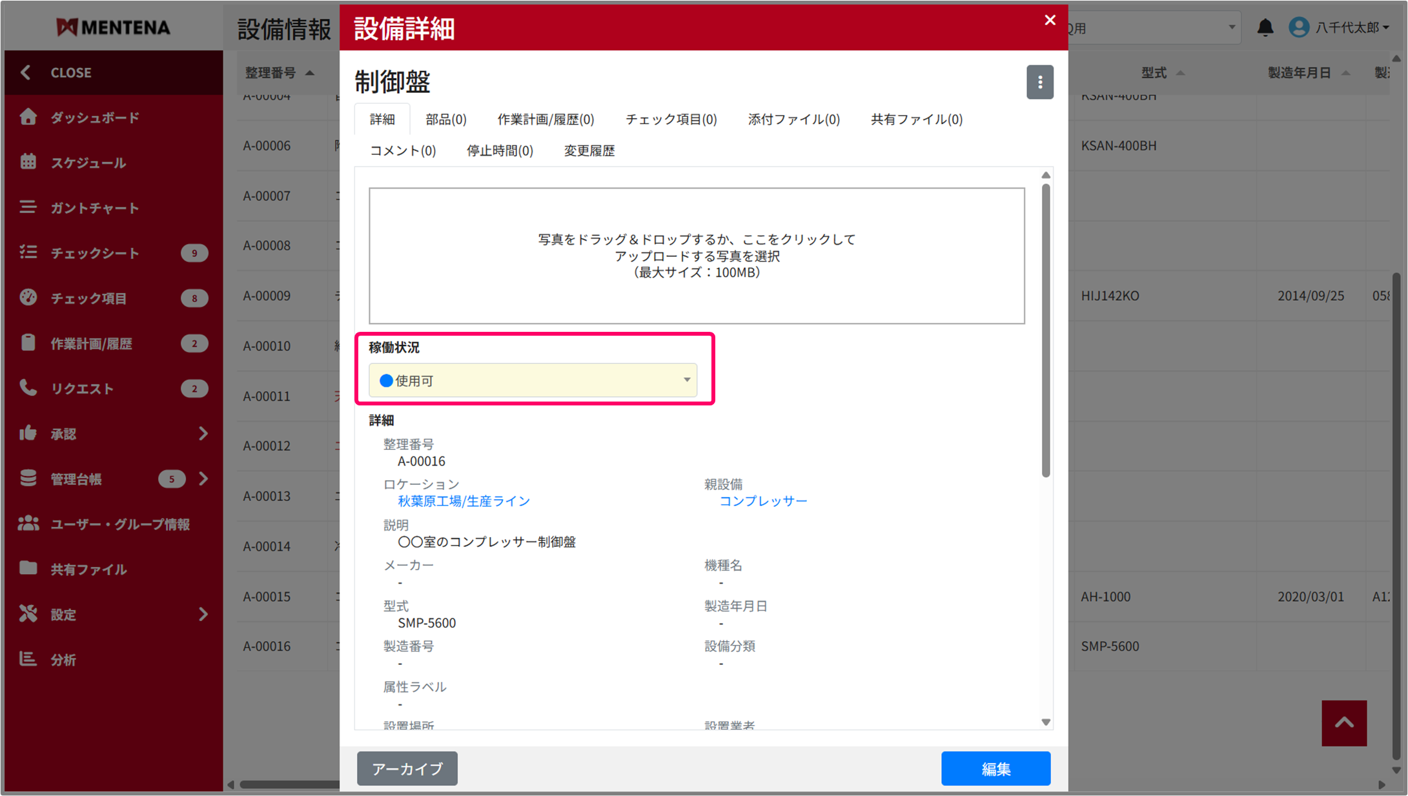The height and width of the screenshot is (796, 1408).
Task: Open the three-dot options menu
Action: (x=1039, y=82)
